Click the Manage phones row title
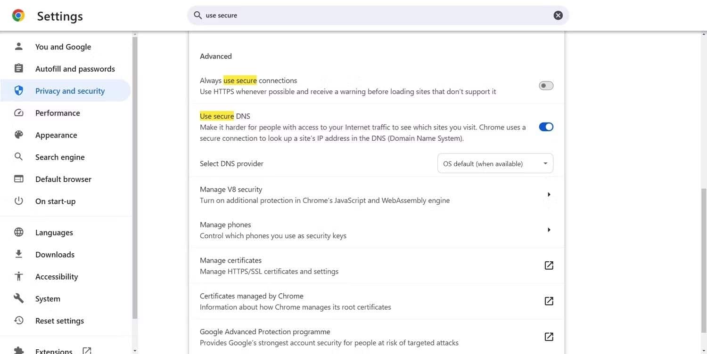 [225, 225]
